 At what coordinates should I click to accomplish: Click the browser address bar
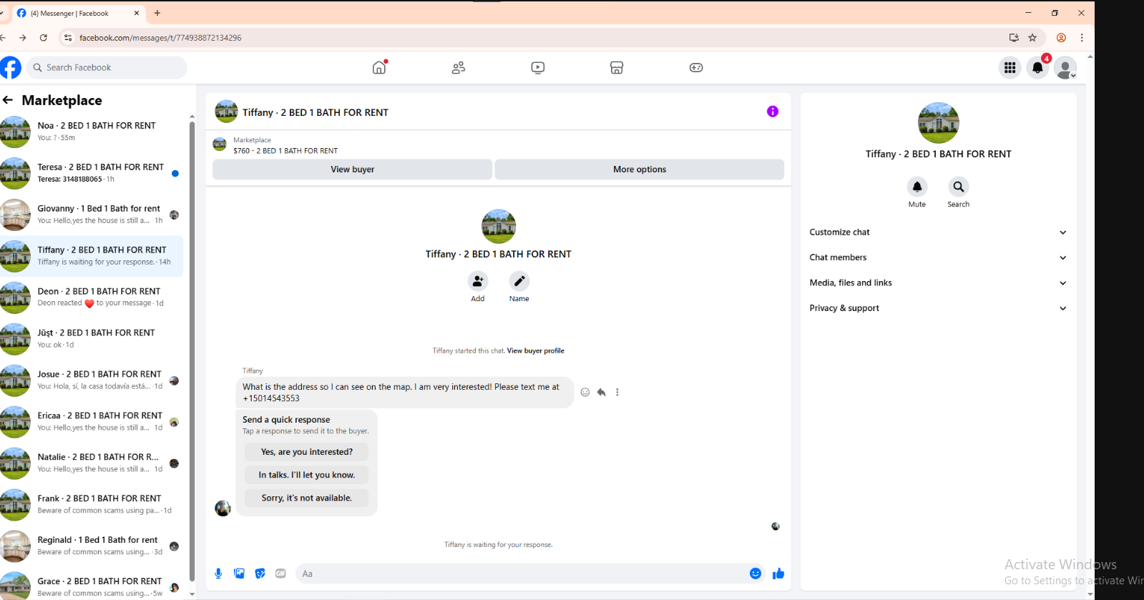click(537, 38)
